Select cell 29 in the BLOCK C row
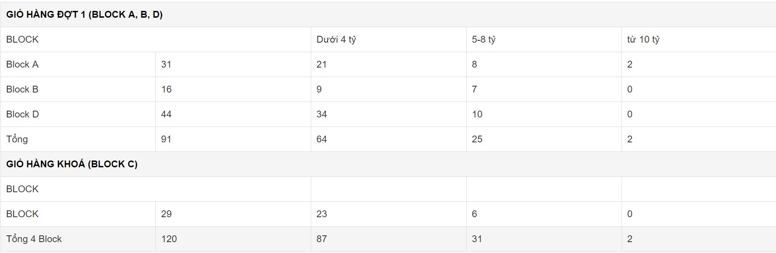The height and width of the screenshot is (253, 776). coord(166,214)
